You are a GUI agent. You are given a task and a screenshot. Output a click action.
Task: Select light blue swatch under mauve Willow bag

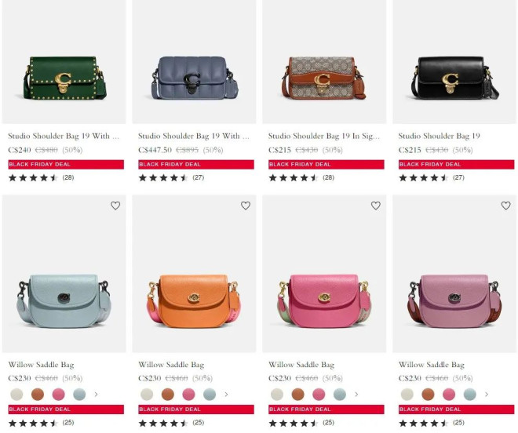click(x=470, y=394)
